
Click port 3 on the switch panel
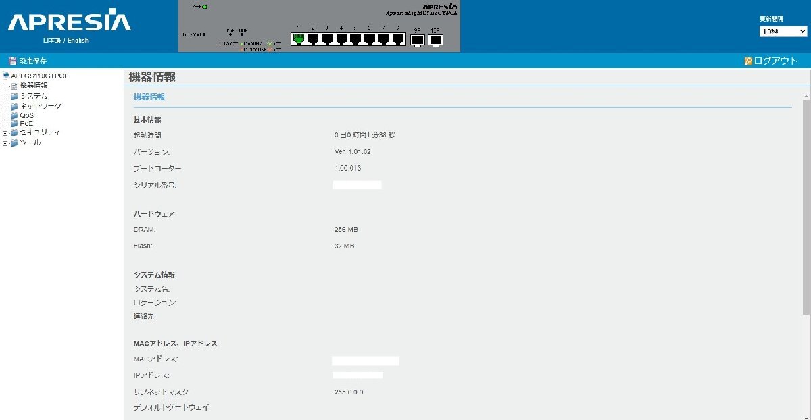[x=327, y=39]
